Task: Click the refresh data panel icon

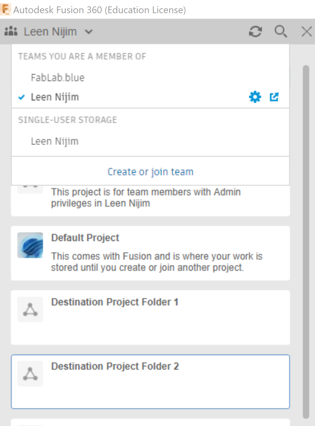Action: point(255,31)
